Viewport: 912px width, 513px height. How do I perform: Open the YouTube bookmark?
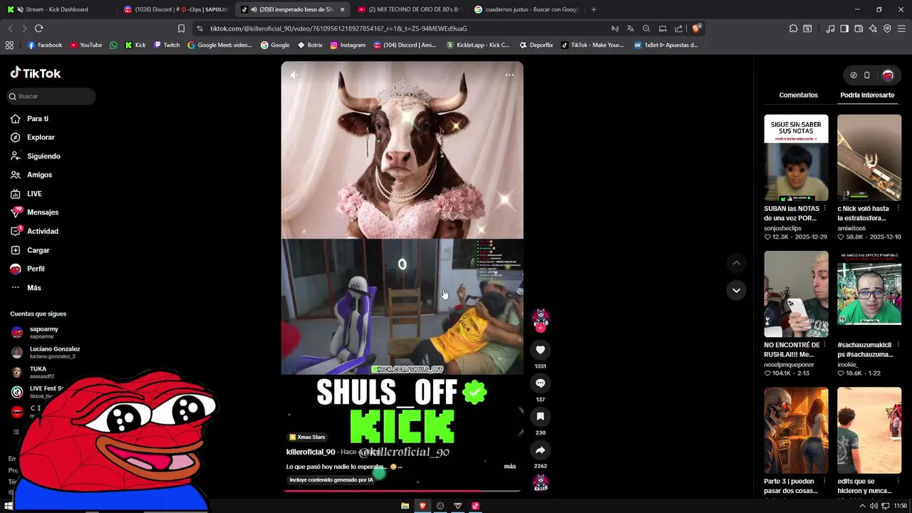[85, 45]
